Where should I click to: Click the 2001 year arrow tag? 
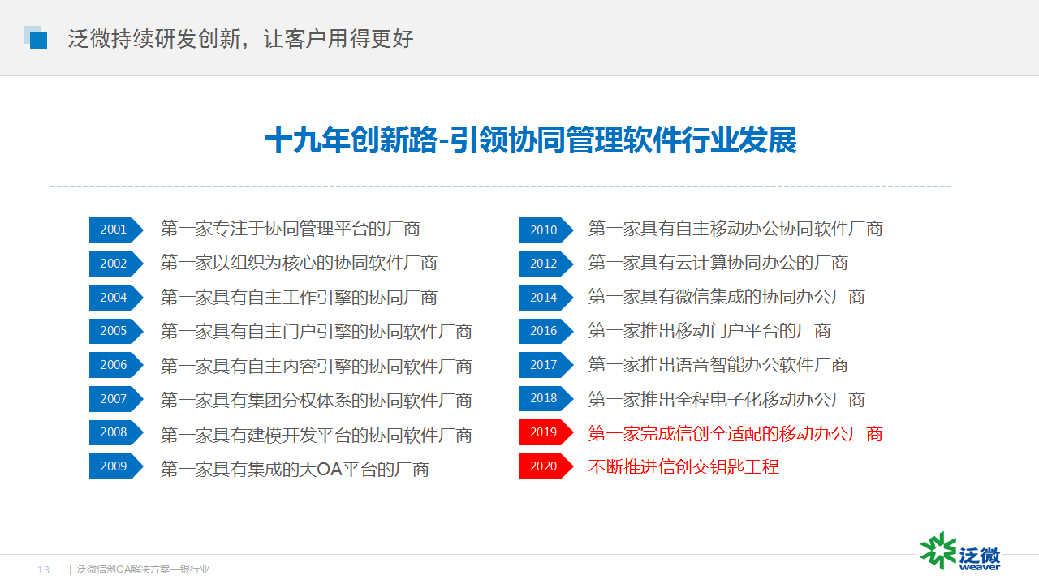click(x=116, y=230)
